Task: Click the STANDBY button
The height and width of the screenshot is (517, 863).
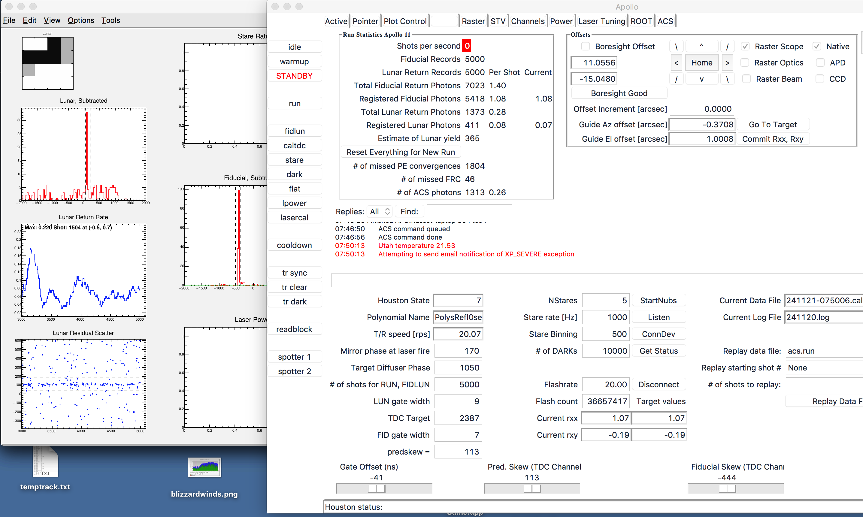Action: (x=294, y=76)
